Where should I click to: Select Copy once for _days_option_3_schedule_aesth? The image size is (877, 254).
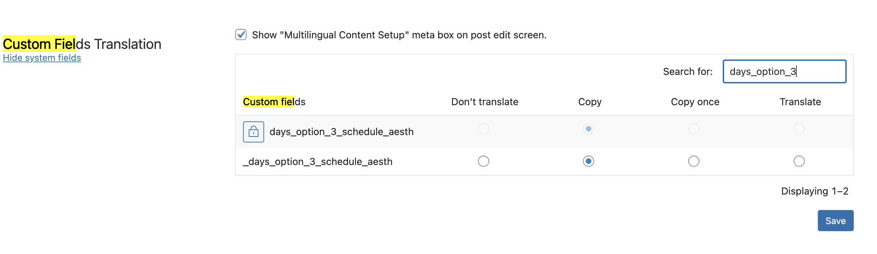tap(693, 161)
